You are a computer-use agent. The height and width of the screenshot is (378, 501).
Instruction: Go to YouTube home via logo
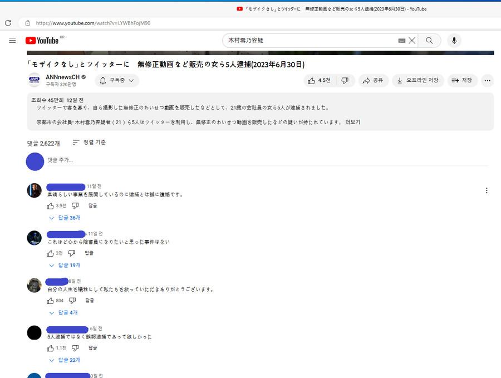[42, 41]
